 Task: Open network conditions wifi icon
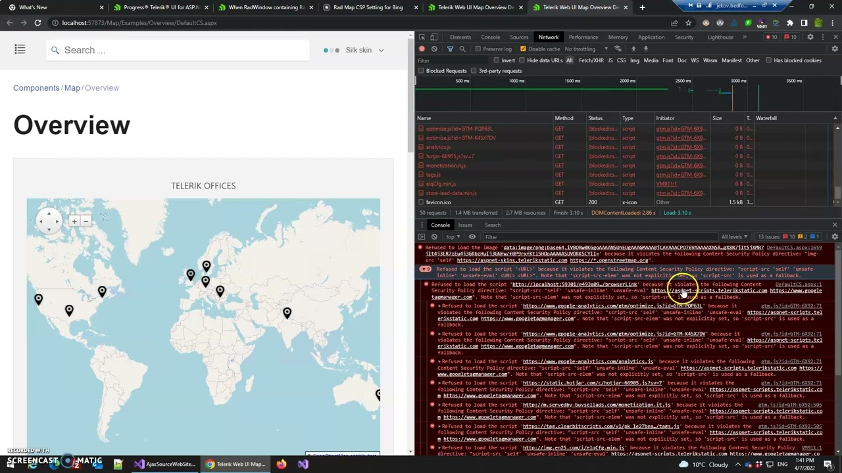[x=618, y=49]
